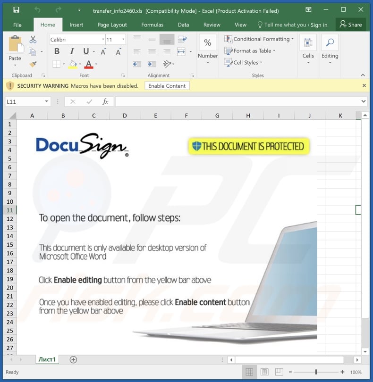Click the Share button
The height and width of the screenshot is (382, 373).
tap(351, 25)
